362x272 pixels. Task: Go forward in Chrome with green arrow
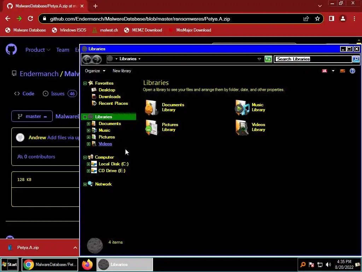coord(19,19)
